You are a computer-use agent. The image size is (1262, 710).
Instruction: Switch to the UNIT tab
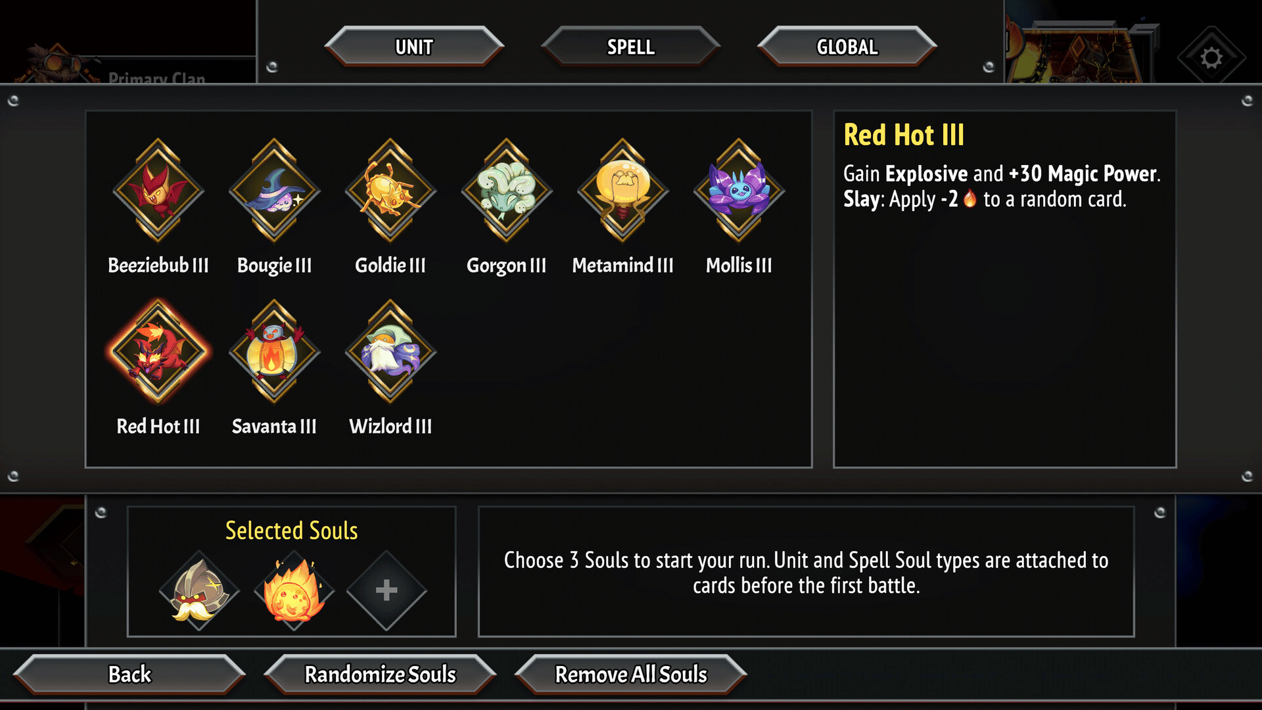pos(414,47)
